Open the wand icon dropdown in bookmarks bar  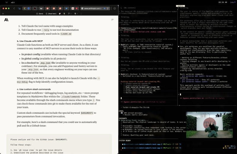pyautogui.click(x=70, y=14)
